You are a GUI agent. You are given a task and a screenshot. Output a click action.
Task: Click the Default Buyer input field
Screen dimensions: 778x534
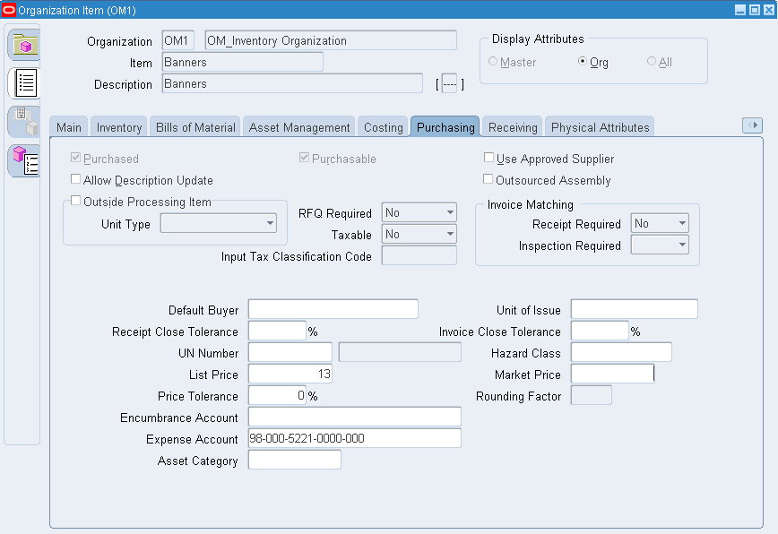click(333, 309)
